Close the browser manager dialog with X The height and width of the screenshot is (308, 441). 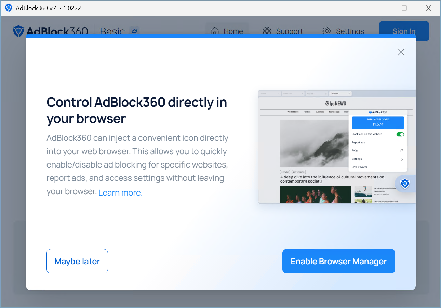401,52
